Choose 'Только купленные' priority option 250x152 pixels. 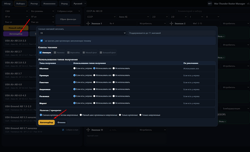120,115
